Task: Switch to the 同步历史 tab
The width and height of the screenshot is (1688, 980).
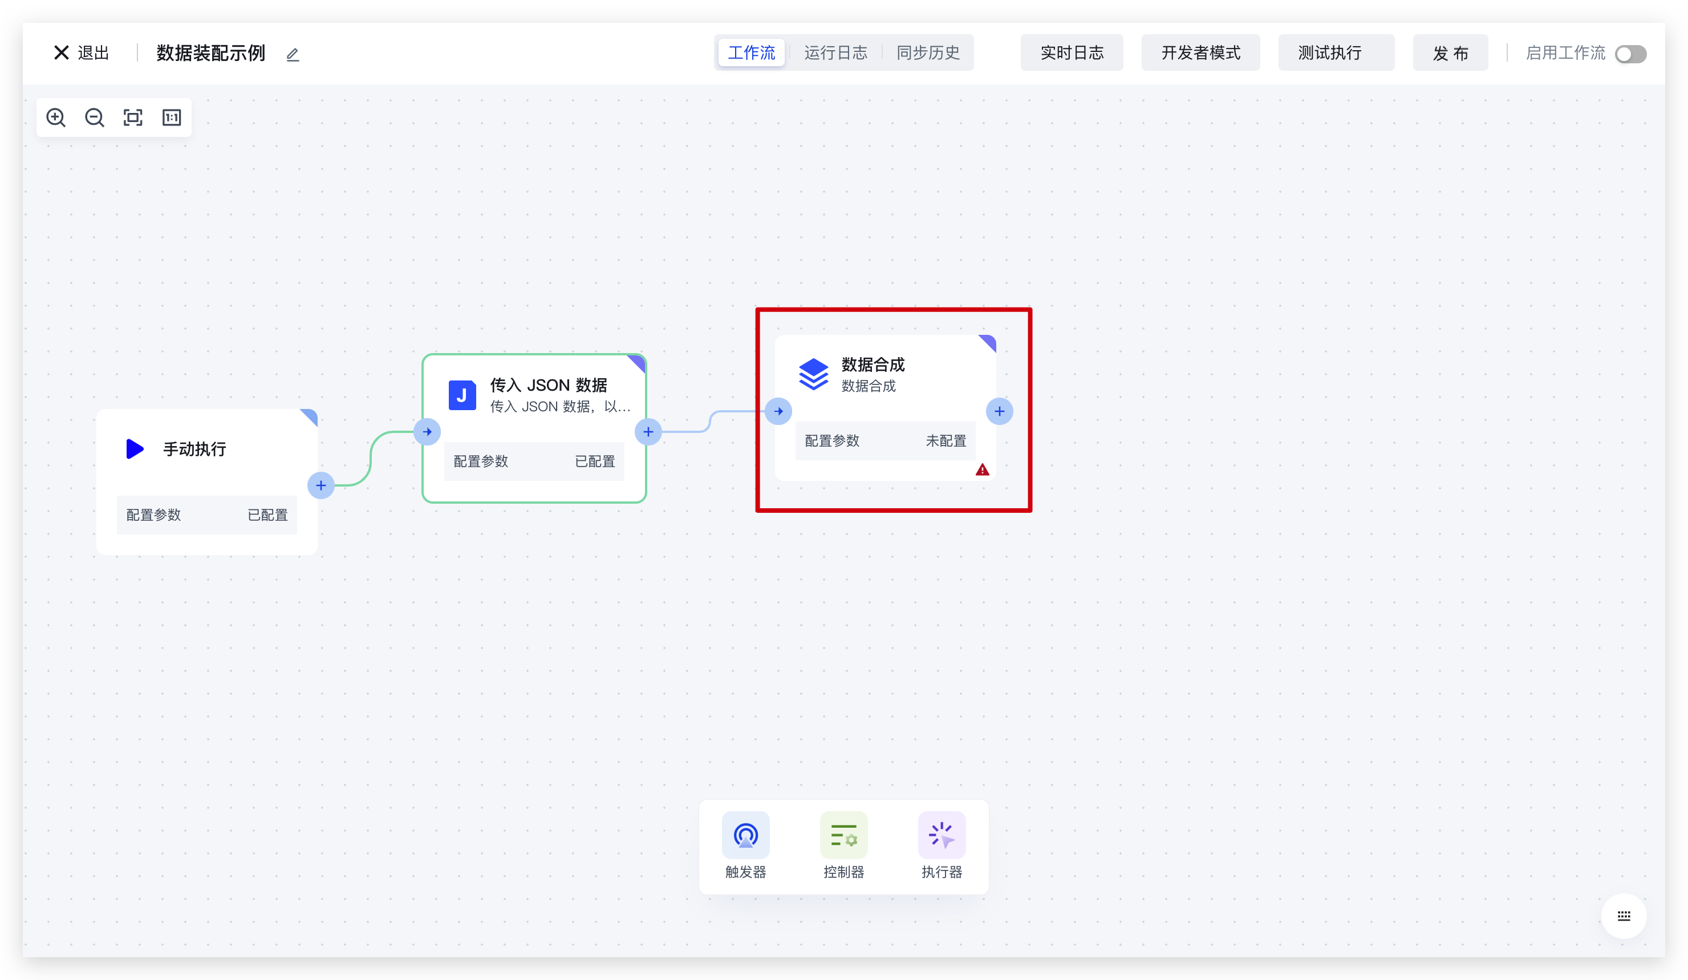Action: coord(928,53)
